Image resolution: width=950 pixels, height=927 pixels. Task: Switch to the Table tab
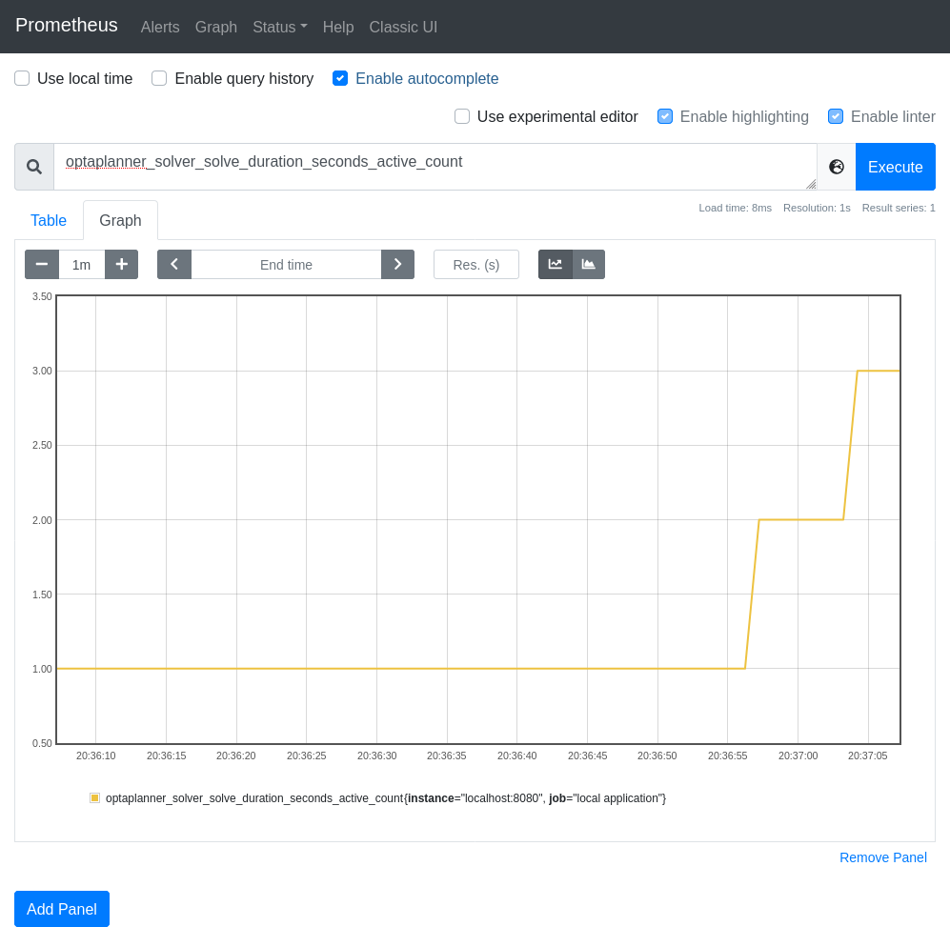pos(49,220)
